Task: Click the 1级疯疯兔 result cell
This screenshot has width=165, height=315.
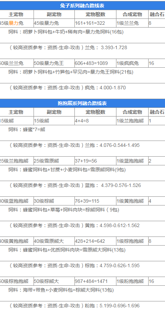Action: point(132,63)
